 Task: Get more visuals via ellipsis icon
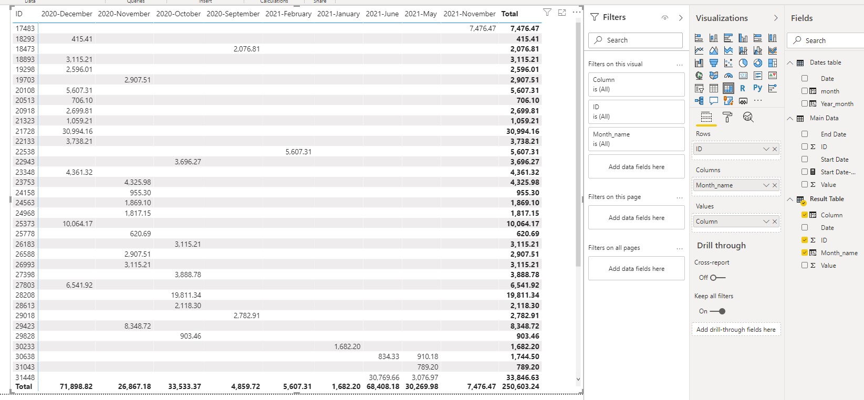[x=758, y=100]
